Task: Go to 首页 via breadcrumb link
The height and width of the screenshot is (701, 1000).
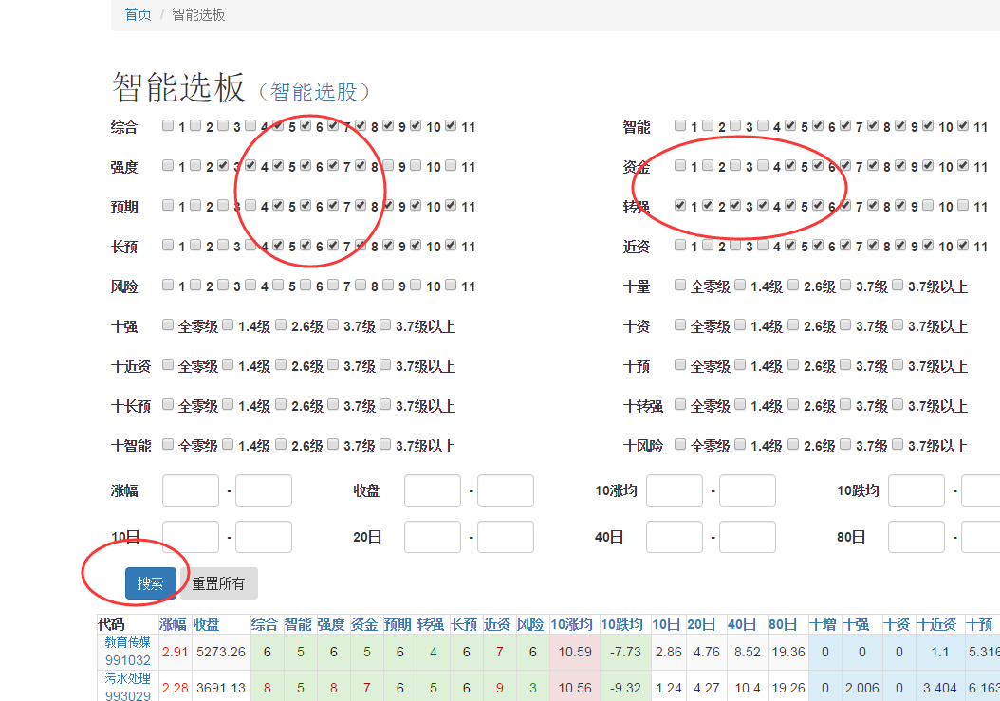Action: coord(138,15)
